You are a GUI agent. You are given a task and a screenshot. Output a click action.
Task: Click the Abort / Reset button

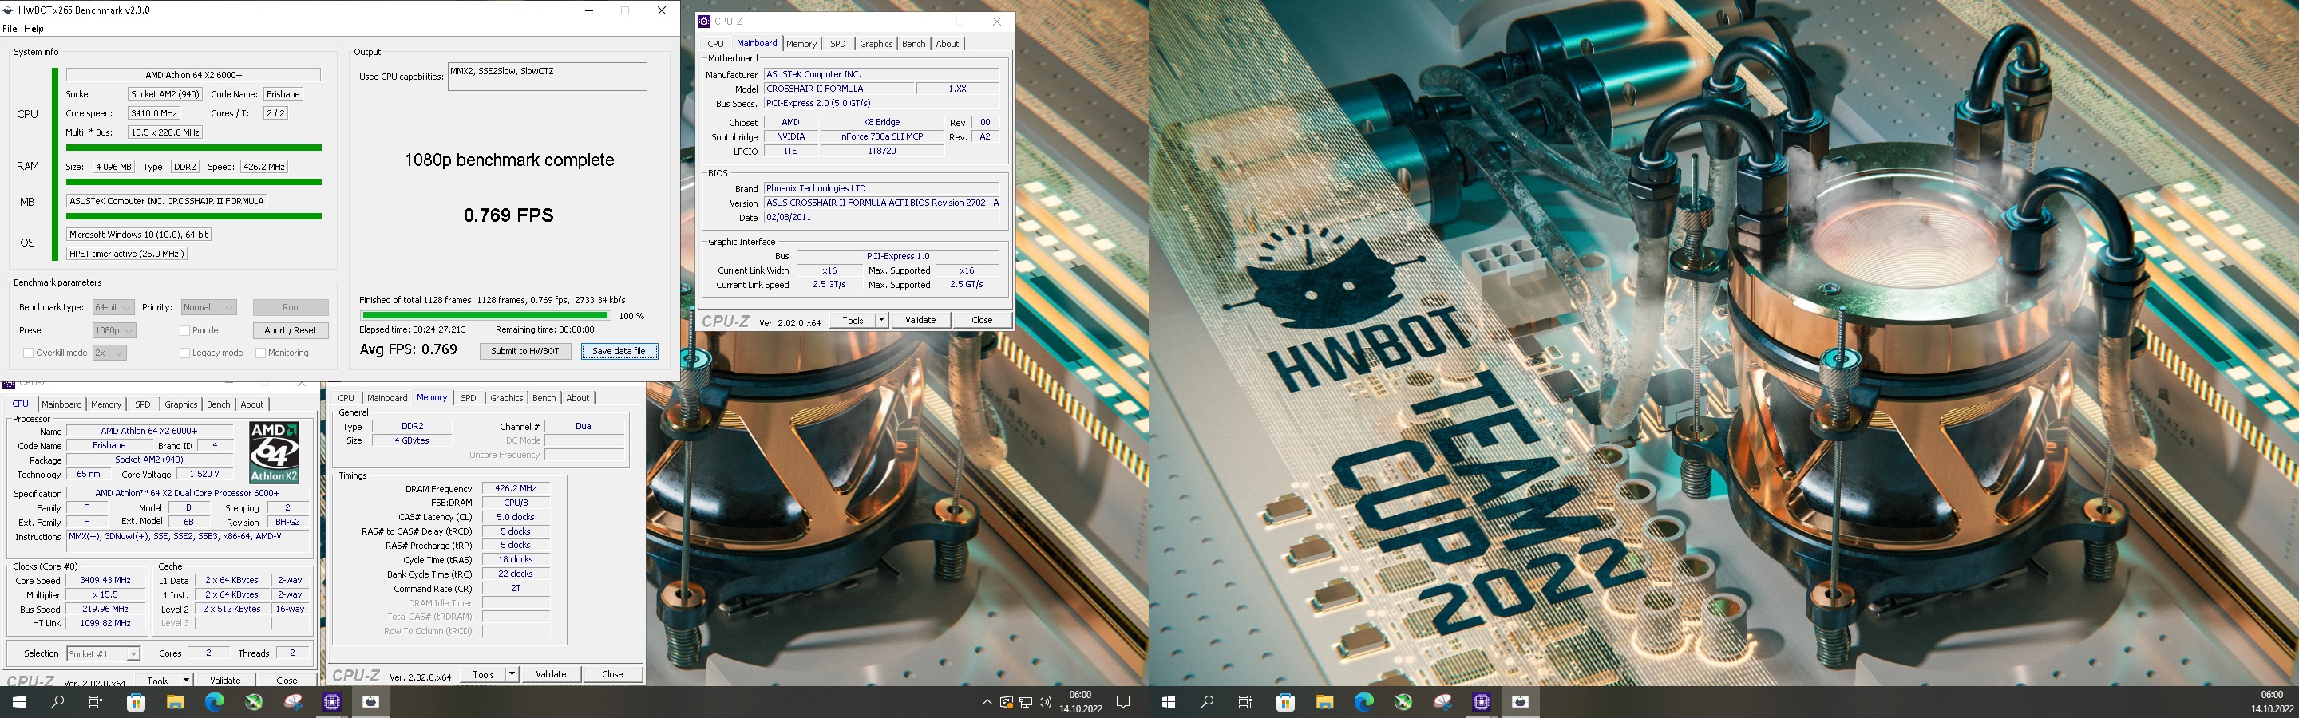pos(290,330)
